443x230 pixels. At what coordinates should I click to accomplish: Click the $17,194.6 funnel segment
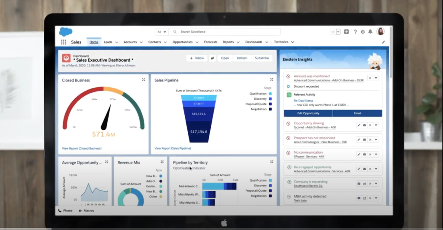pos(199,132)
